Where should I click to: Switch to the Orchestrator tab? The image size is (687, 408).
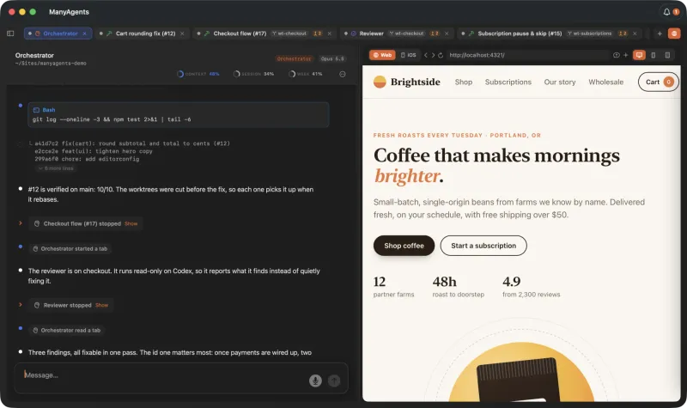(x=58, y=33)
